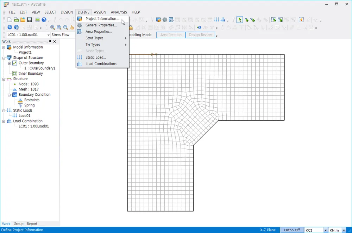Collapse the Shape of Structure tree node
Screen dimensions: 352x233
click(x=4, y=58)
